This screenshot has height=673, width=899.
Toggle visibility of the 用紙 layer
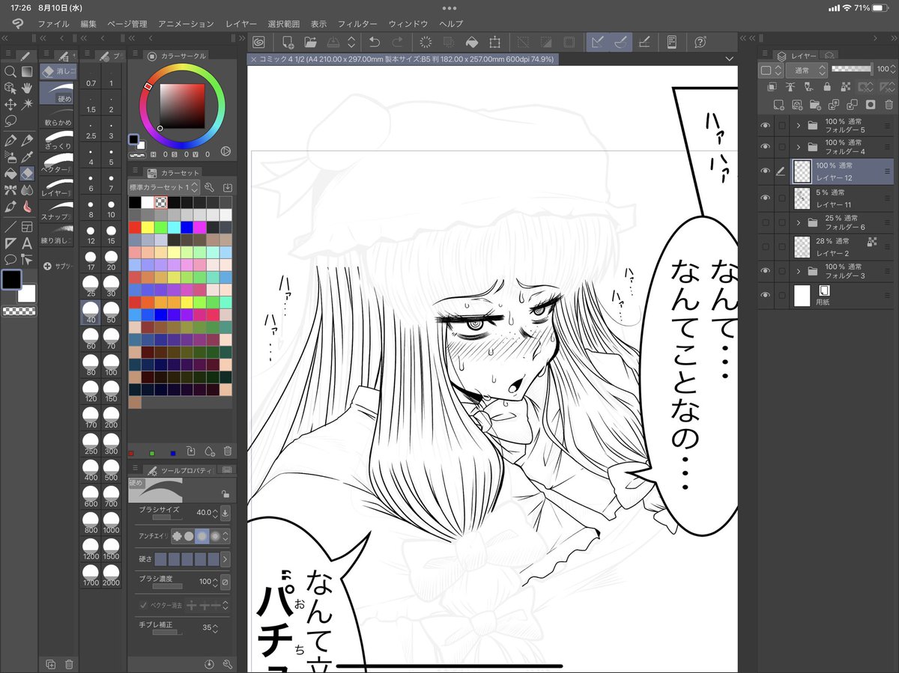765,293
